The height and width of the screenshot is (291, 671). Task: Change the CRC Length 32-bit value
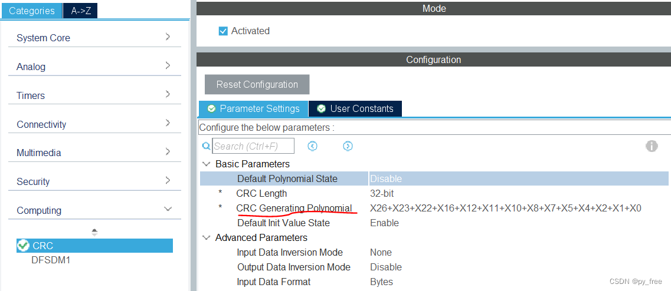(382, 194)
